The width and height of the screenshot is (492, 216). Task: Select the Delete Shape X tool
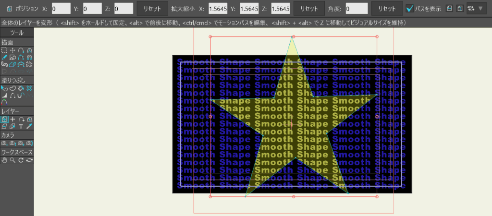pyautogui.click(x=29, y=88)
